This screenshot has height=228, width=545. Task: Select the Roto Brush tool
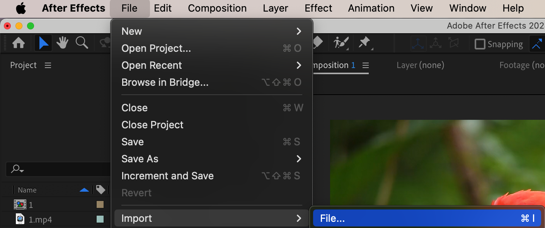point(341,43)
